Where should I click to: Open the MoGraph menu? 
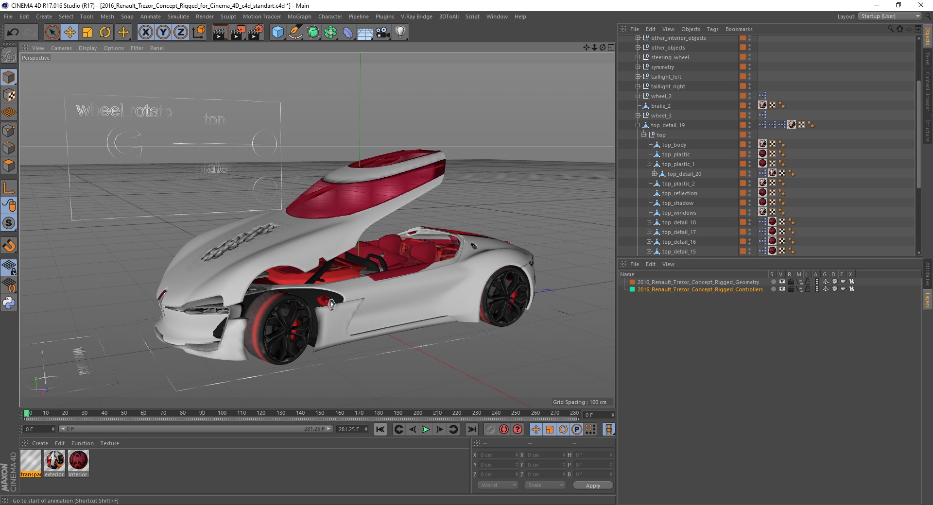coord(299,17)
